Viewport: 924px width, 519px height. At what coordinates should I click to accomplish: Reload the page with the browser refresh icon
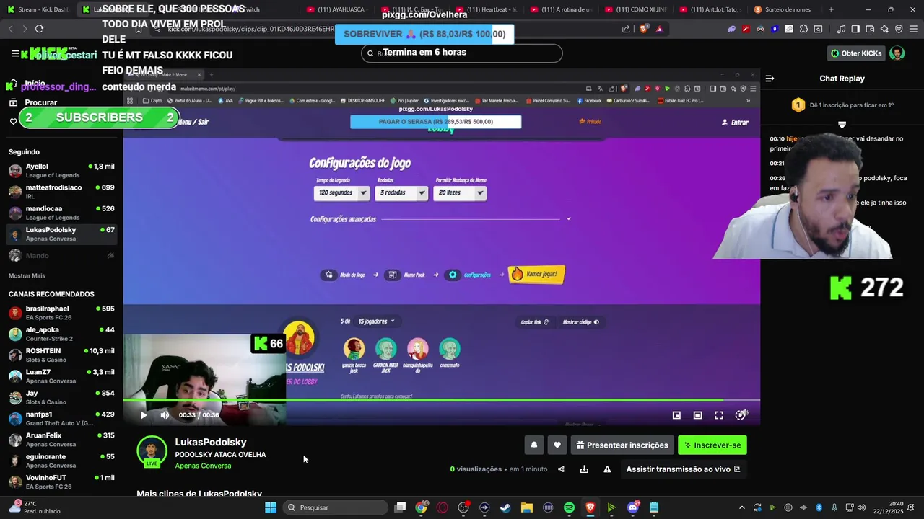(39, 29)
